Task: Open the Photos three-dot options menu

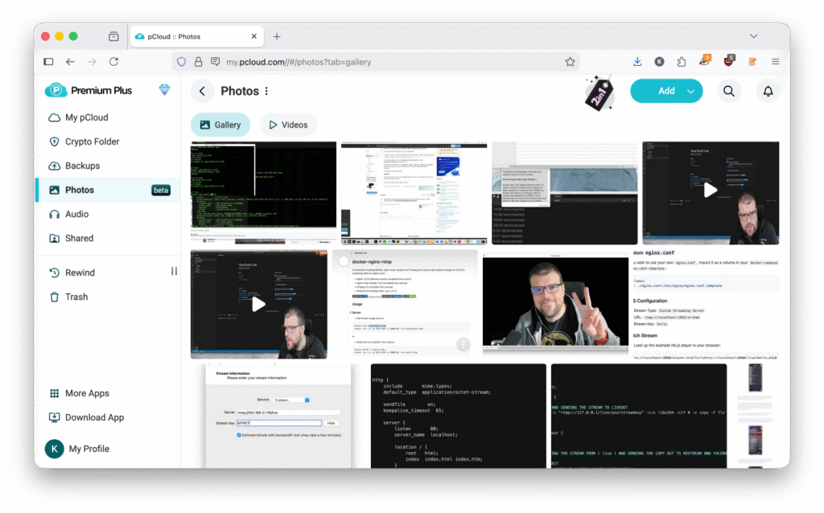Action: pos(267,91)
